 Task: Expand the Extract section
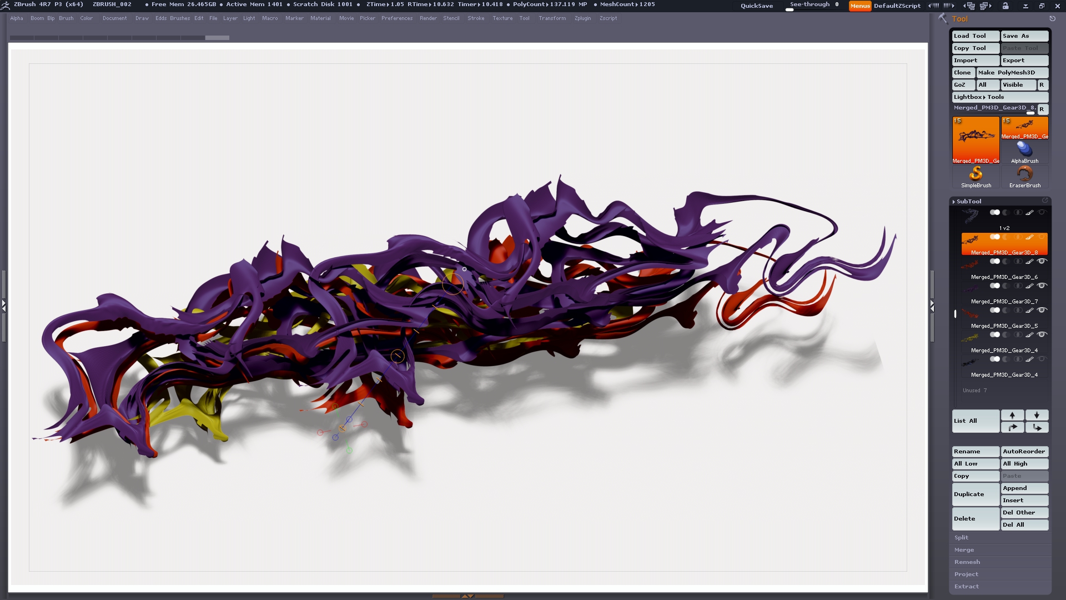pyautogui.click(x=967, y=587)
